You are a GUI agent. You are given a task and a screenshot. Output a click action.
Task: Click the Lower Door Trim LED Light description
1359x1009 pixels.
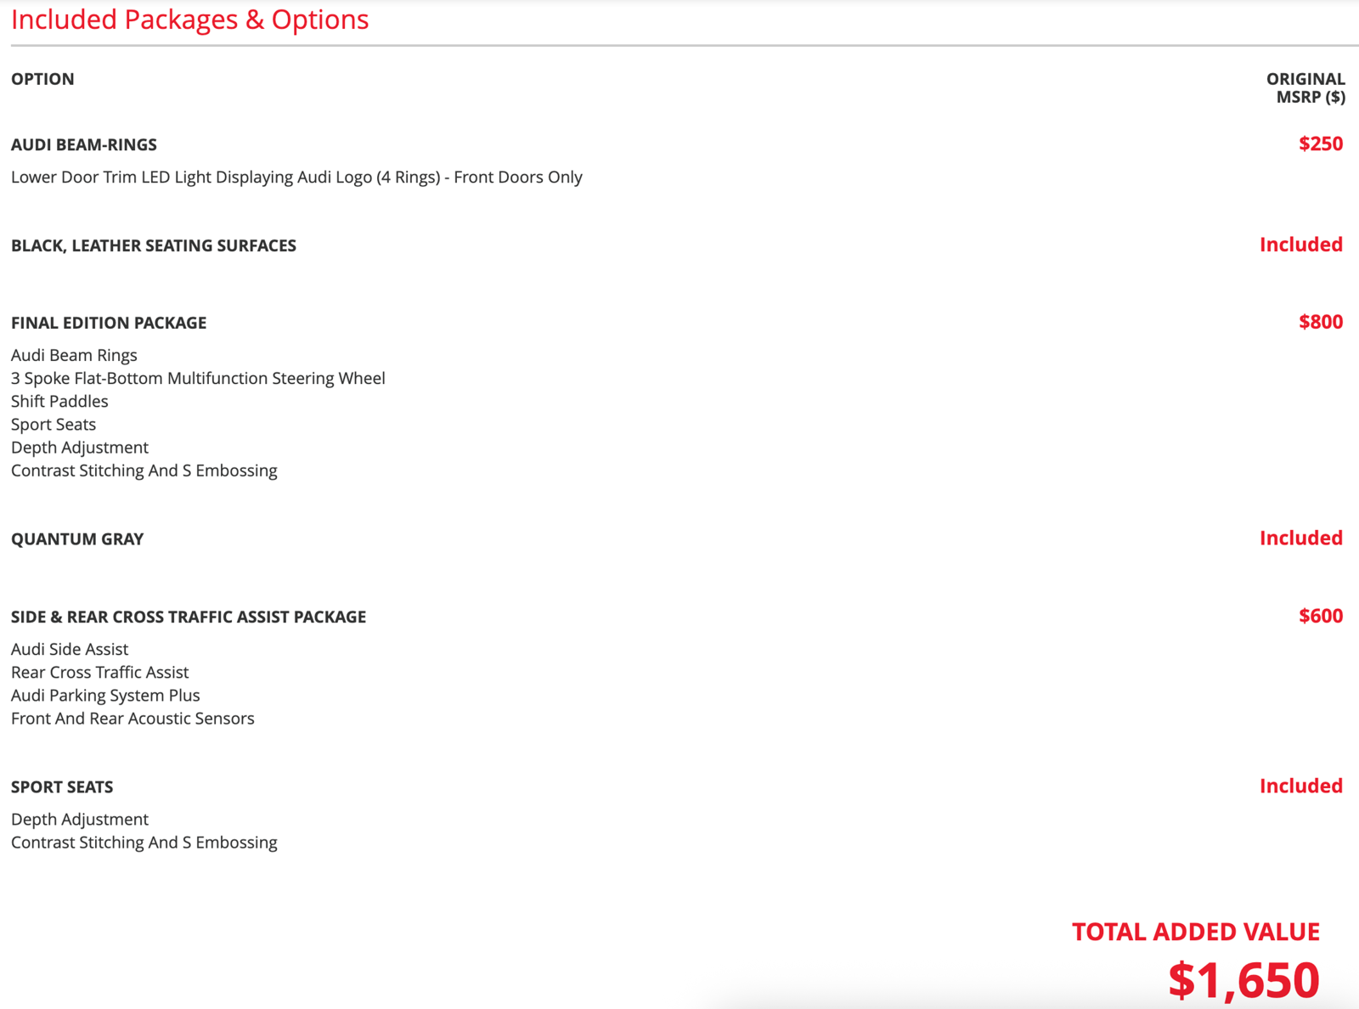point(296,177)
